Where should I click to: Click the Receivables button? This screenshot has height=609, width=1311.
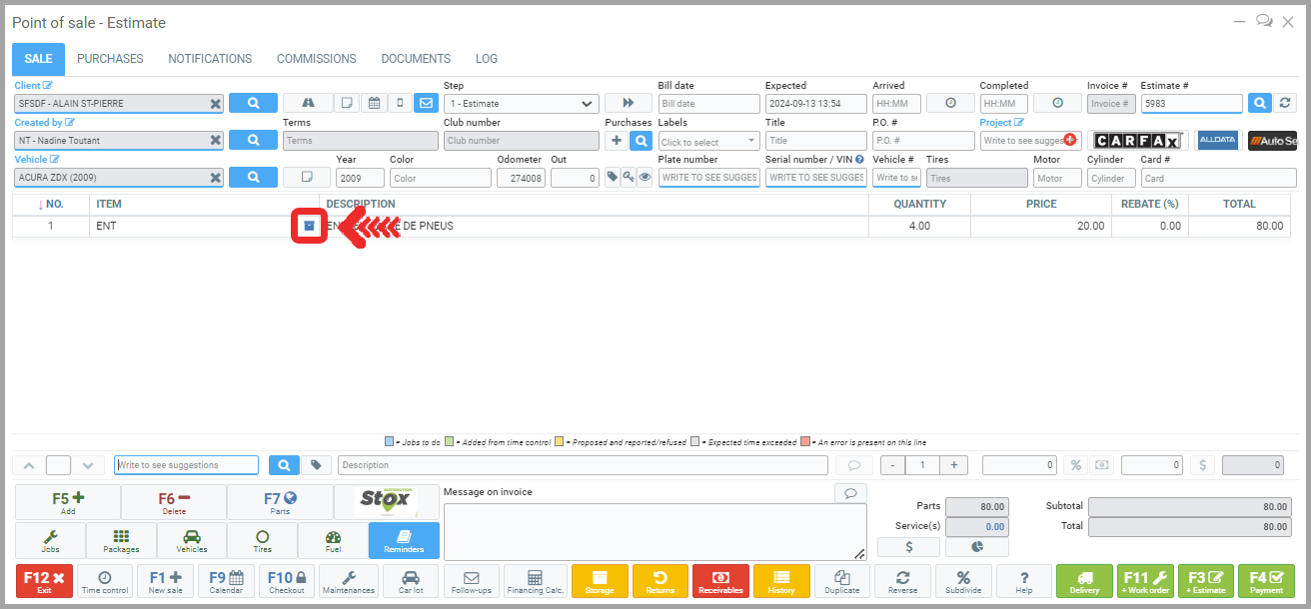[x=720, y=581]
